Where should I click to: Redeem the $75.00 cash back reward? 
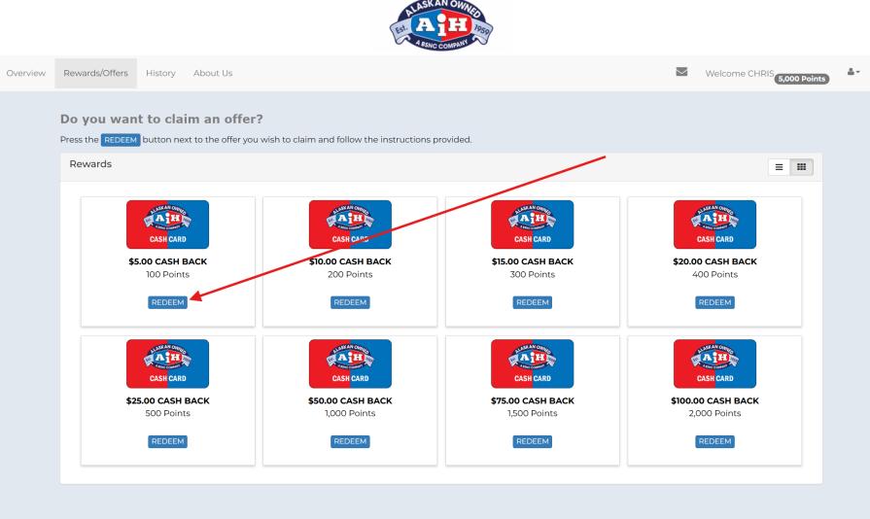click(x=532, y=441)
